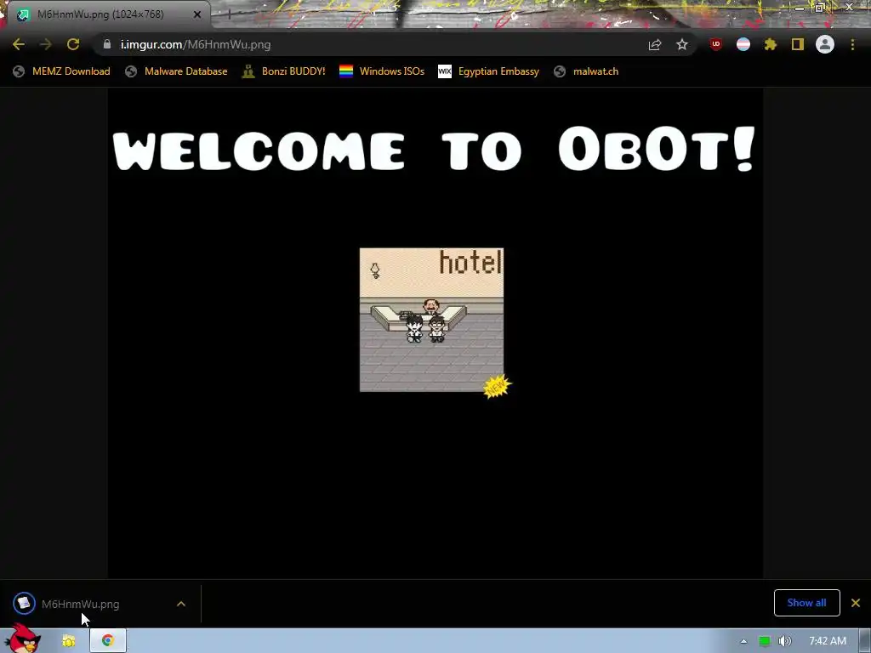Click the address bar URL field
871x653 pixels.
coord(373,44)
